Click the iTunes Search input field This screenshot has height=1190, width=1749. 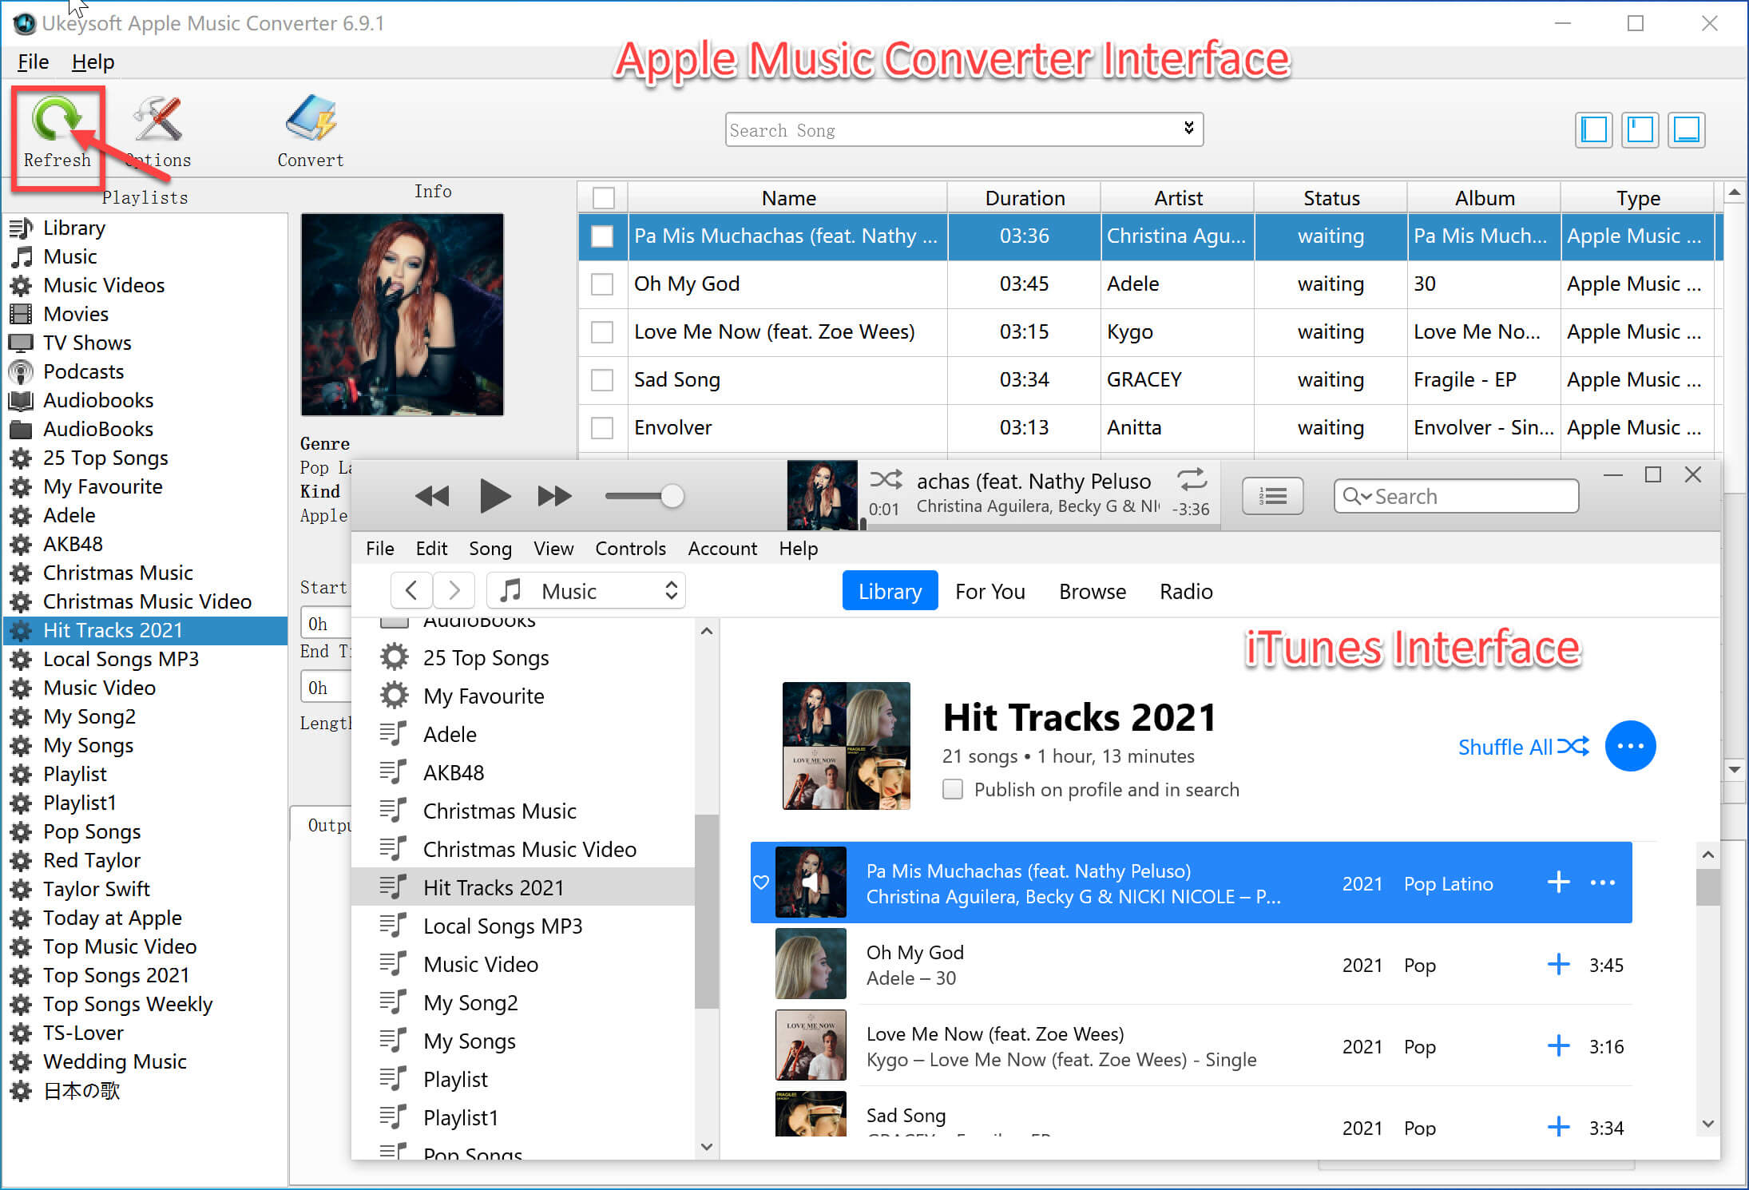(x=1458, y=495)
